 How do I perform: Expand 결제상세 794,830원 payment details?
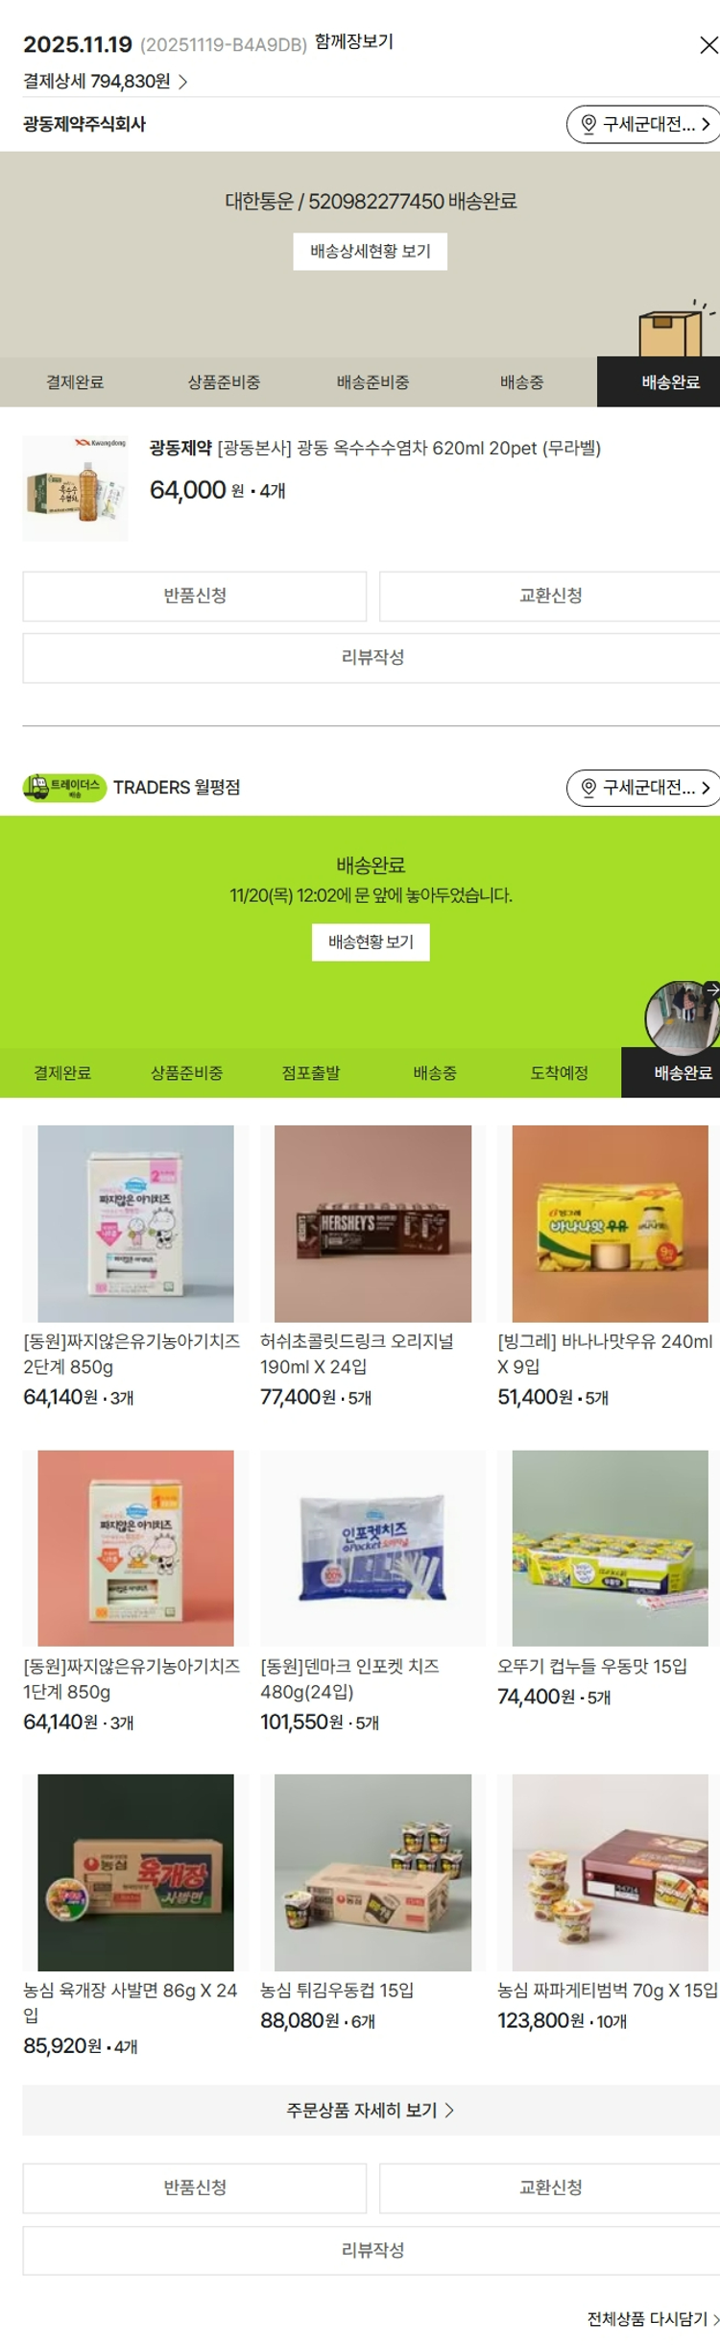pyautogui.click(x=106, y=82)
